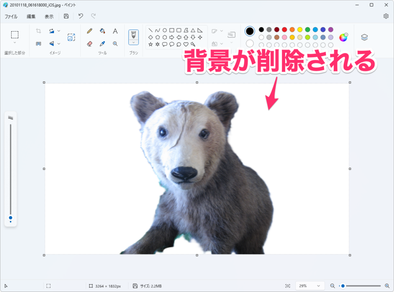Click the Undo button
Viewport: 394px width, 292px height.
tap(80, 16)
